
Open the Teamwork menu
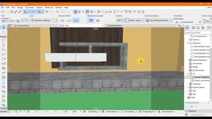49,8
